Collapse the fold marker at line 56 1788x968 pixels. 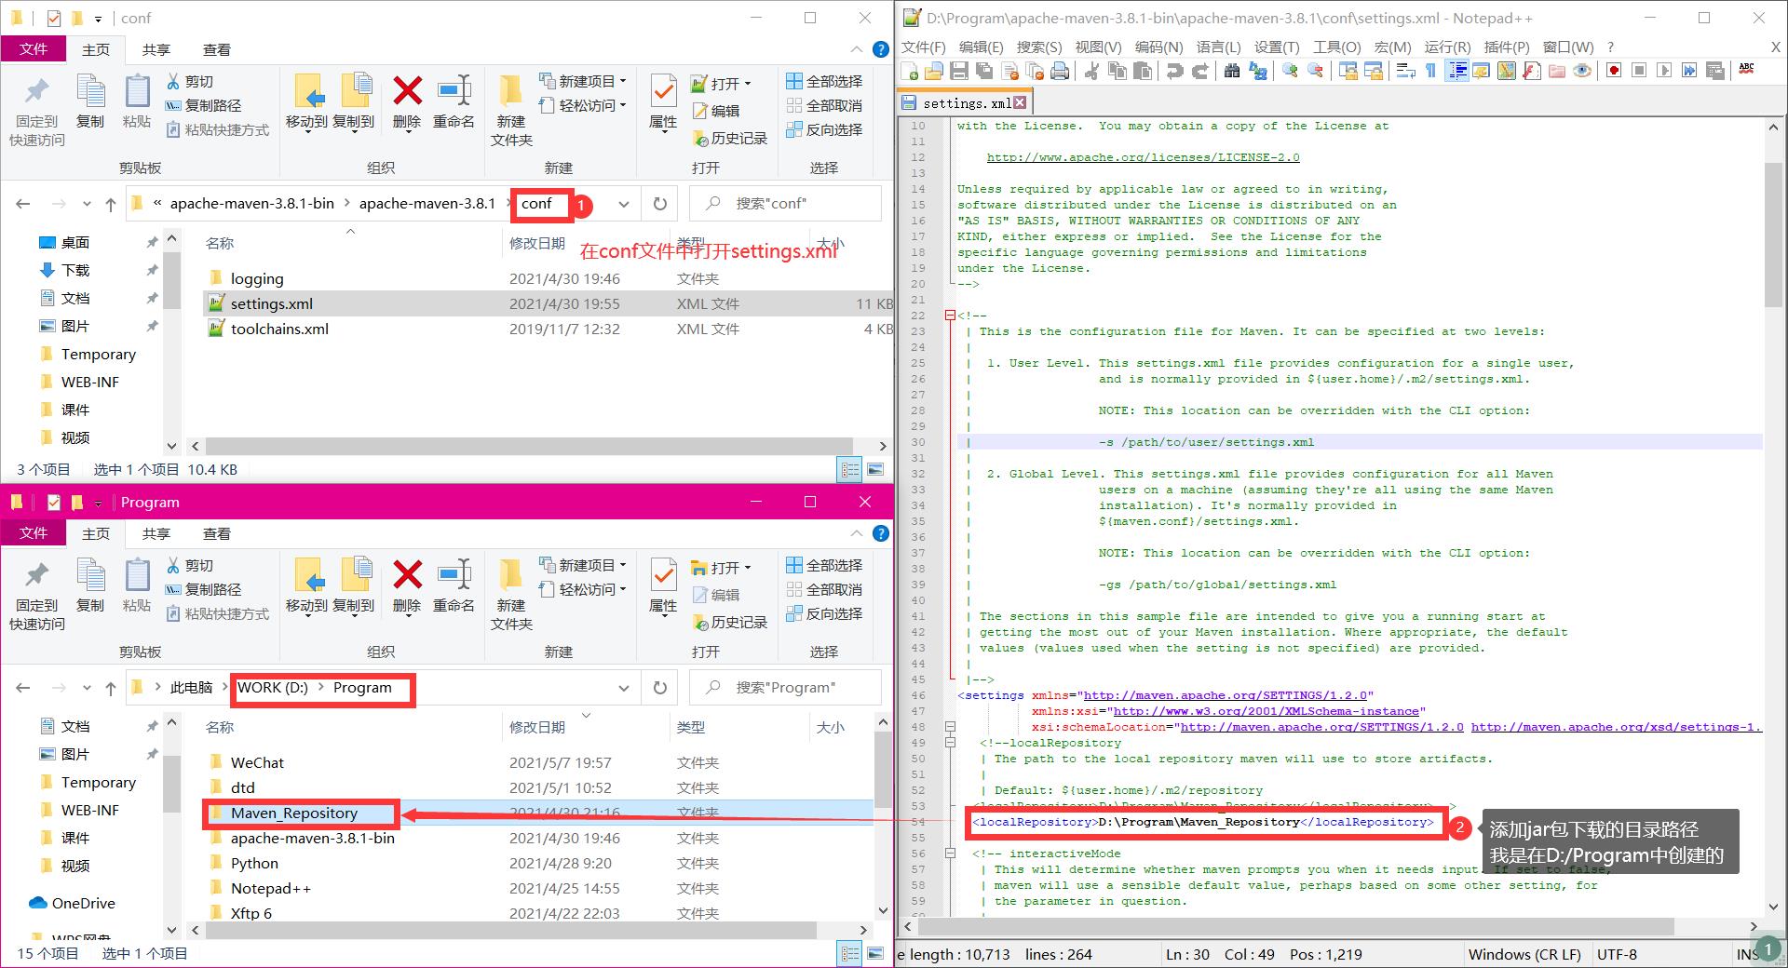[x=950, y=854]
